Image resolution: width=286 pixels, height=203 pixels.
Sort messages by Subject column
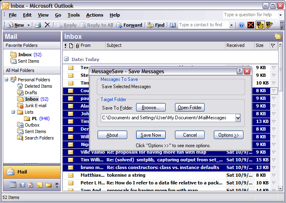pos(165,46)
